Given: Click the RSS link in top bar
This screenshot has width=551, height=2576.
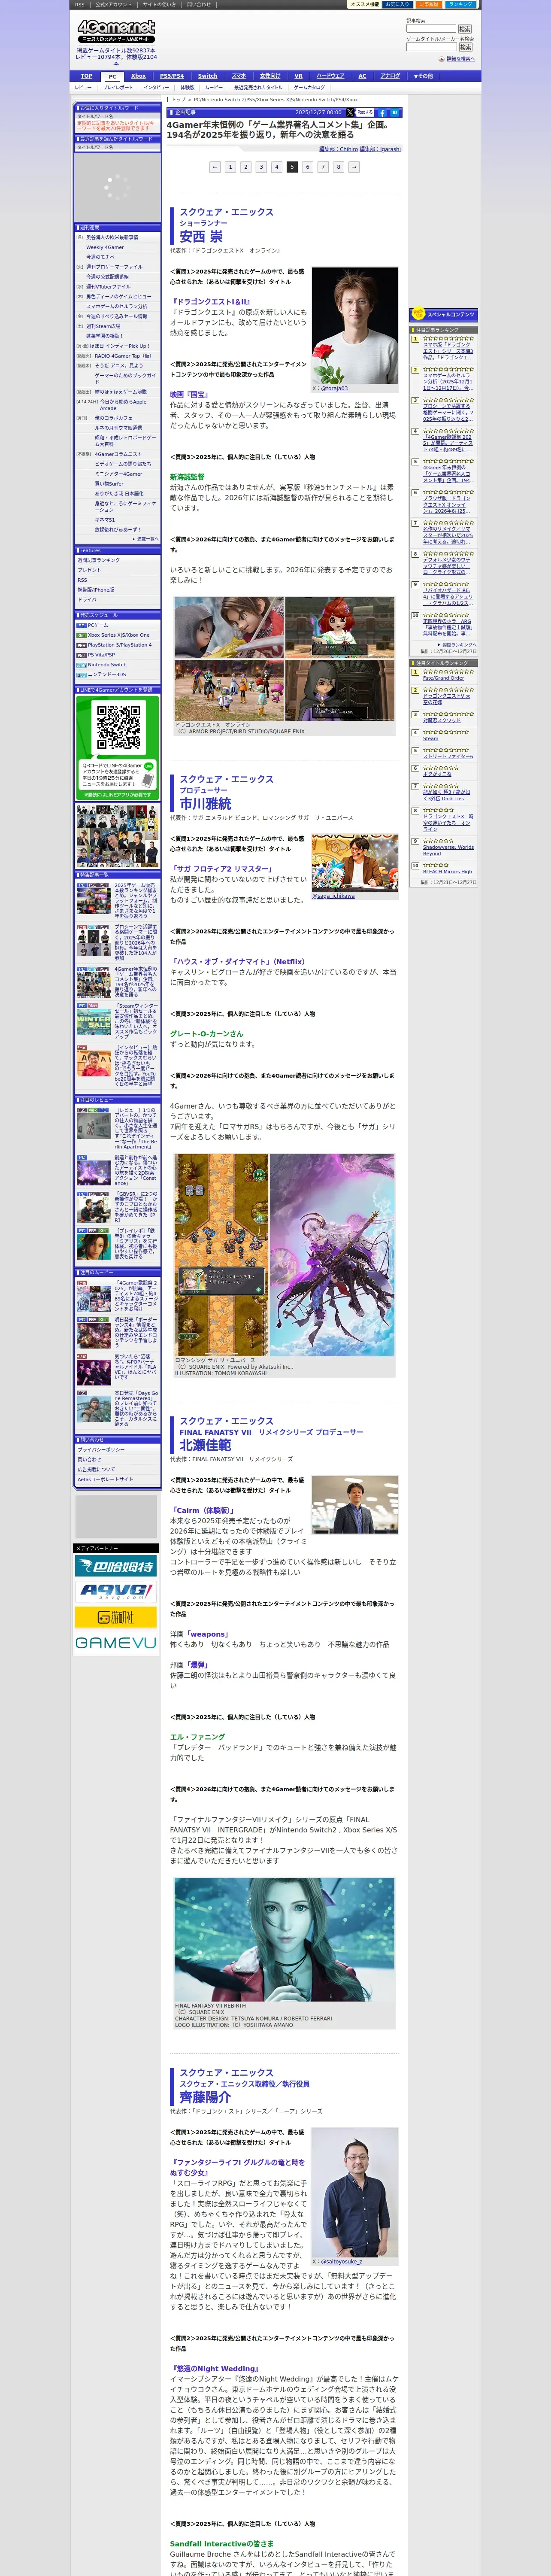Looking at the screenshot, I should [80, 5].
